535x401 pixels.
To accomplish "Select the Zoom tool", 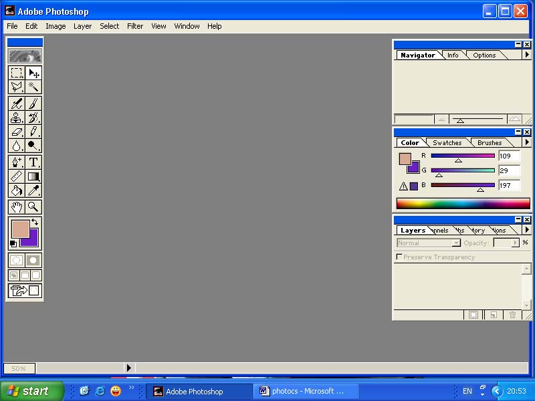I will (33, 207).
